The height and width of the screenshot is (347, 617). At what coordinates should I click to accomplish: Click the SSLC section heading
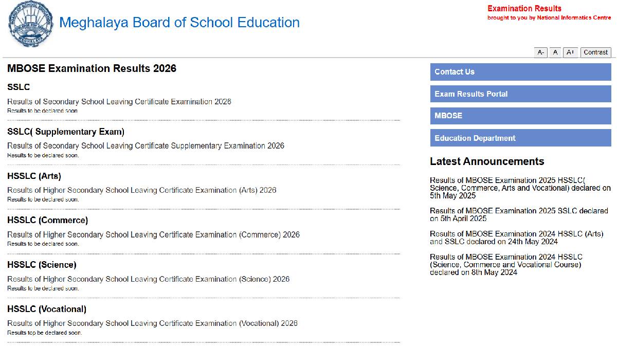18,87
